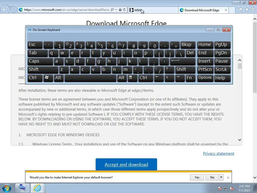Image resolution: width=257 pixels, height=193 pixels.
Task: Open the Windows Start menu orb
Action: [x=7, y=188]
